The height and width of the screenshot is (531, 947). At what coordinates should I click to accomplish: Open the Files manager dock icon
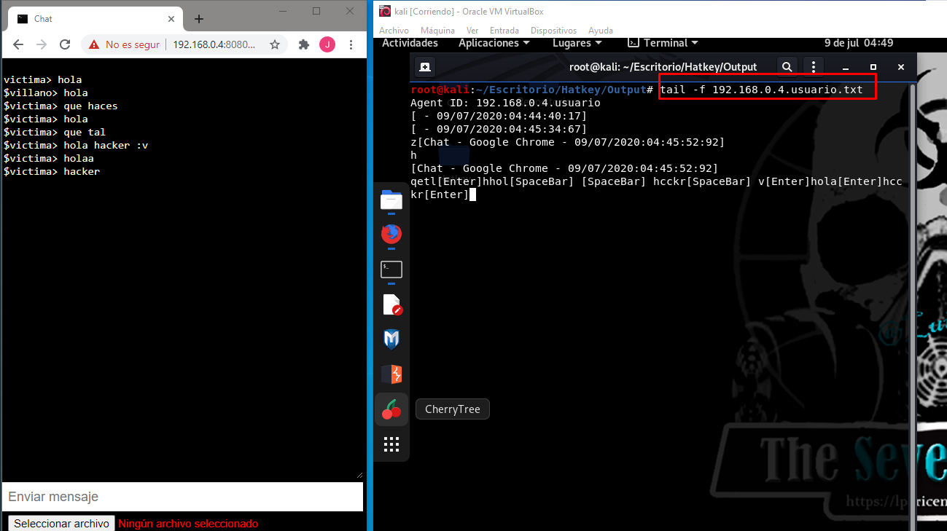pos(391,200)
